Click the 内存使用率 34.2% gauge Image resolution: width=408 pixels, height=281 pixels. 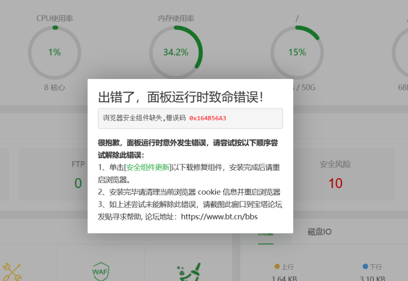(176, 52)
